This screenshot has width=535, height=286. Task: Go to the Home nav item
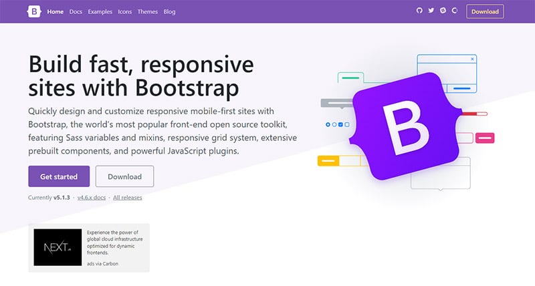coord(56,11)
